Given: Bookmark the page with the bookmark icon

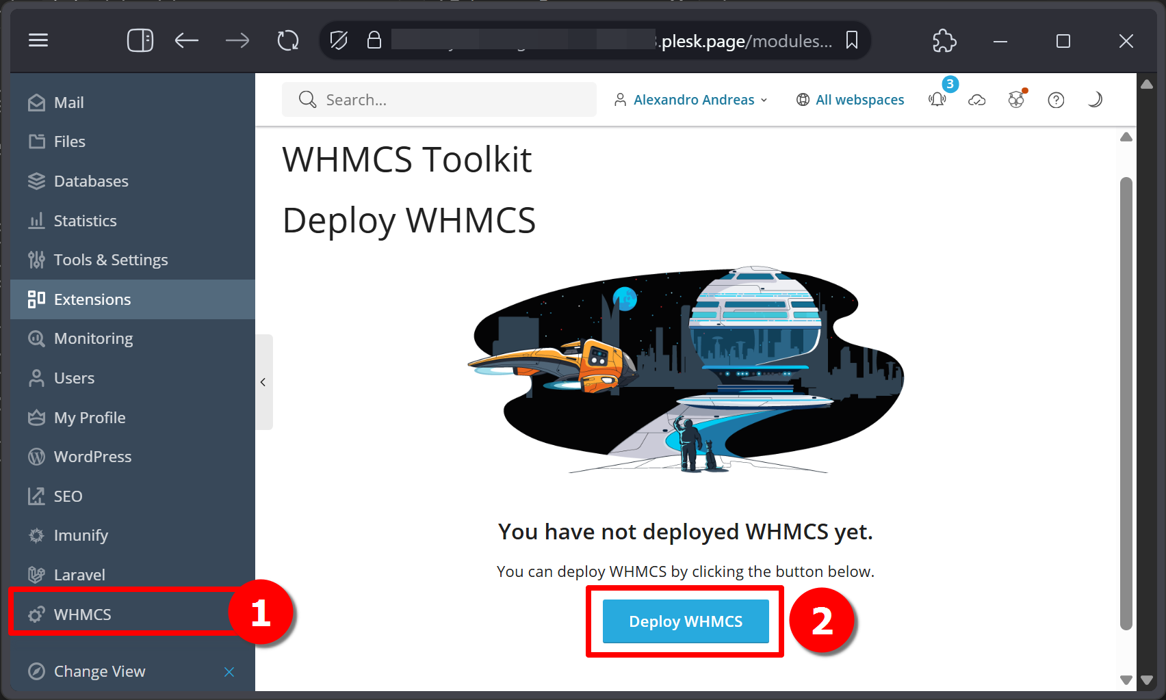Looking at the screenshot, I should (x=852, y=40).
